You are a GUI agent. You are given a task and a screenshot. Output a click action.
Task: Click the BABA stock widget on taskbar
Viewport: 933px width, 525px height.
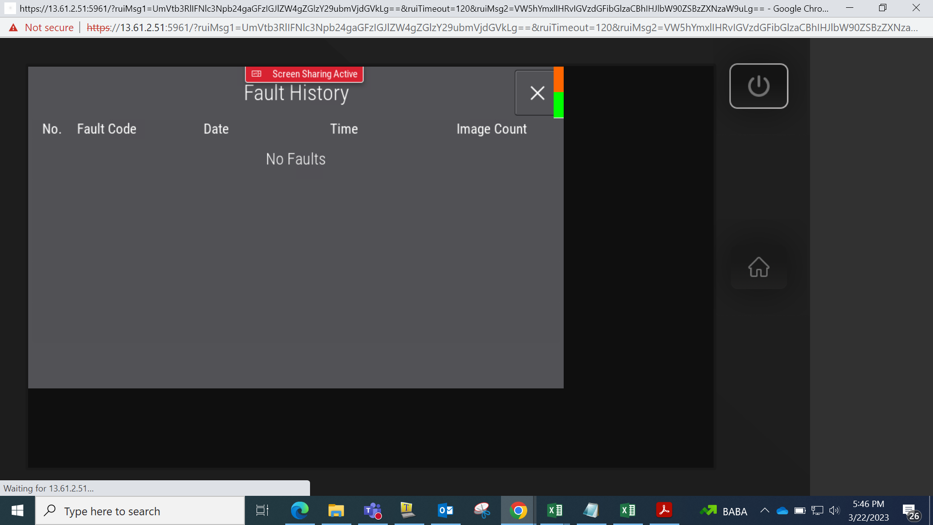pyautogui.click(x=724, y=511)
